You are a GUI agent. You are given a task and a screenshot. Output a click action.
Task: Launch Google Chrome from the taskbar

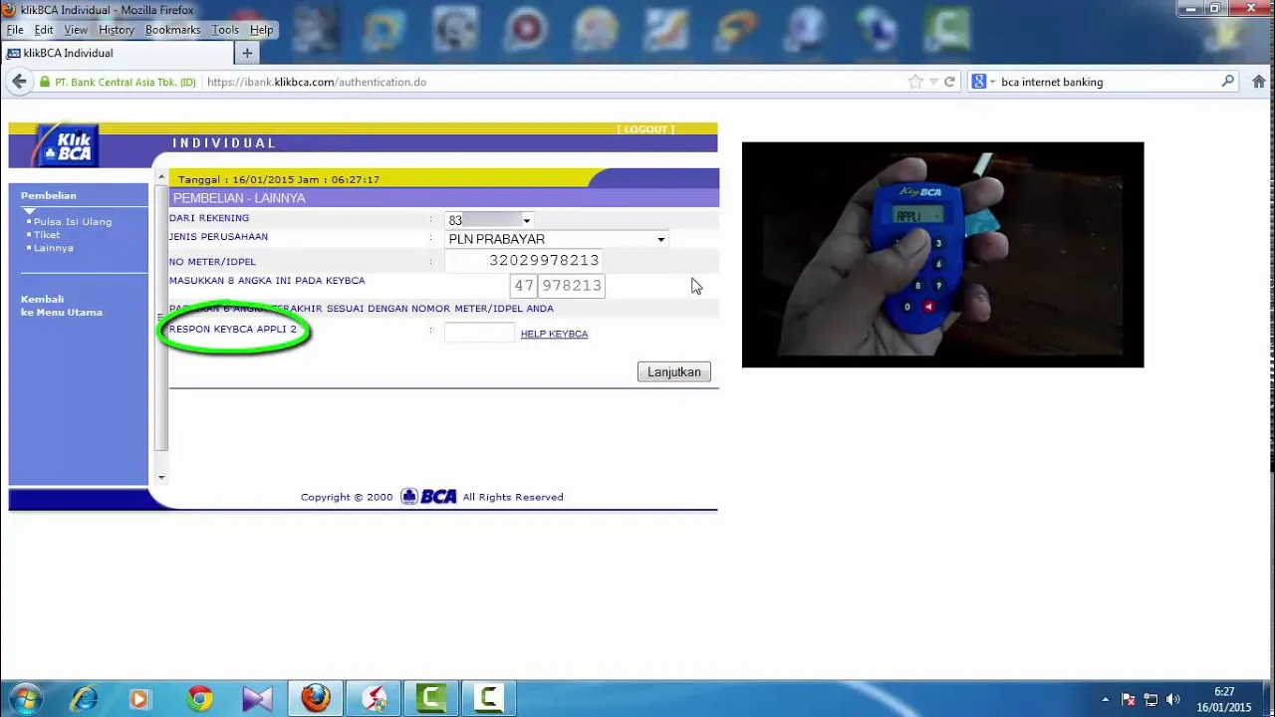coord(199,699)
